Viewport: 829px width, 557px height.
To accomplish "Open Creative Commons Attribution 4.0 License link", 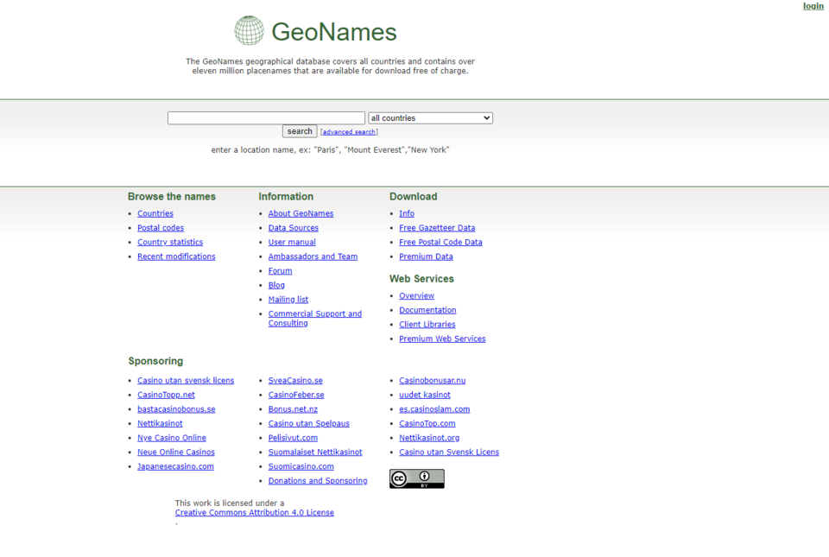I will pos(254,513).
